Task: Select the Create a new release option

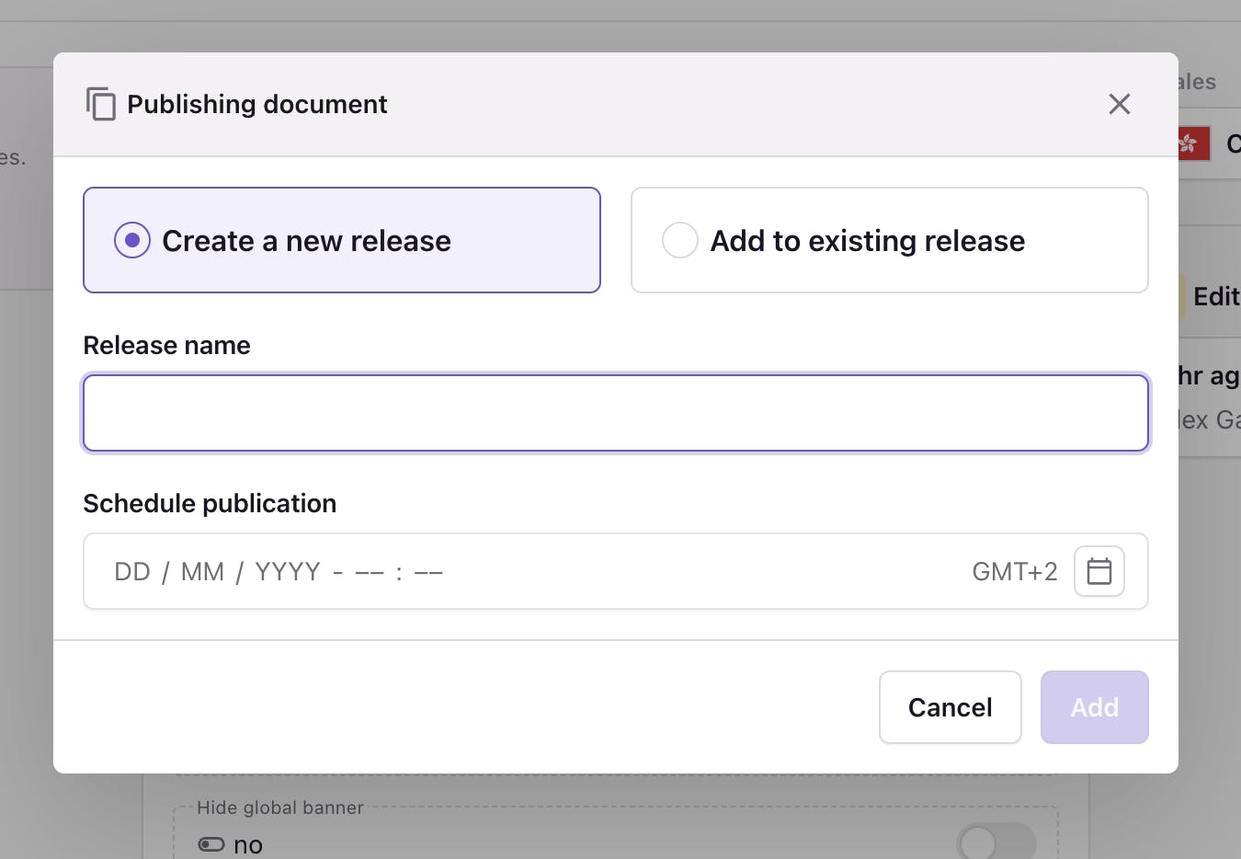Action: click(132, 240)
